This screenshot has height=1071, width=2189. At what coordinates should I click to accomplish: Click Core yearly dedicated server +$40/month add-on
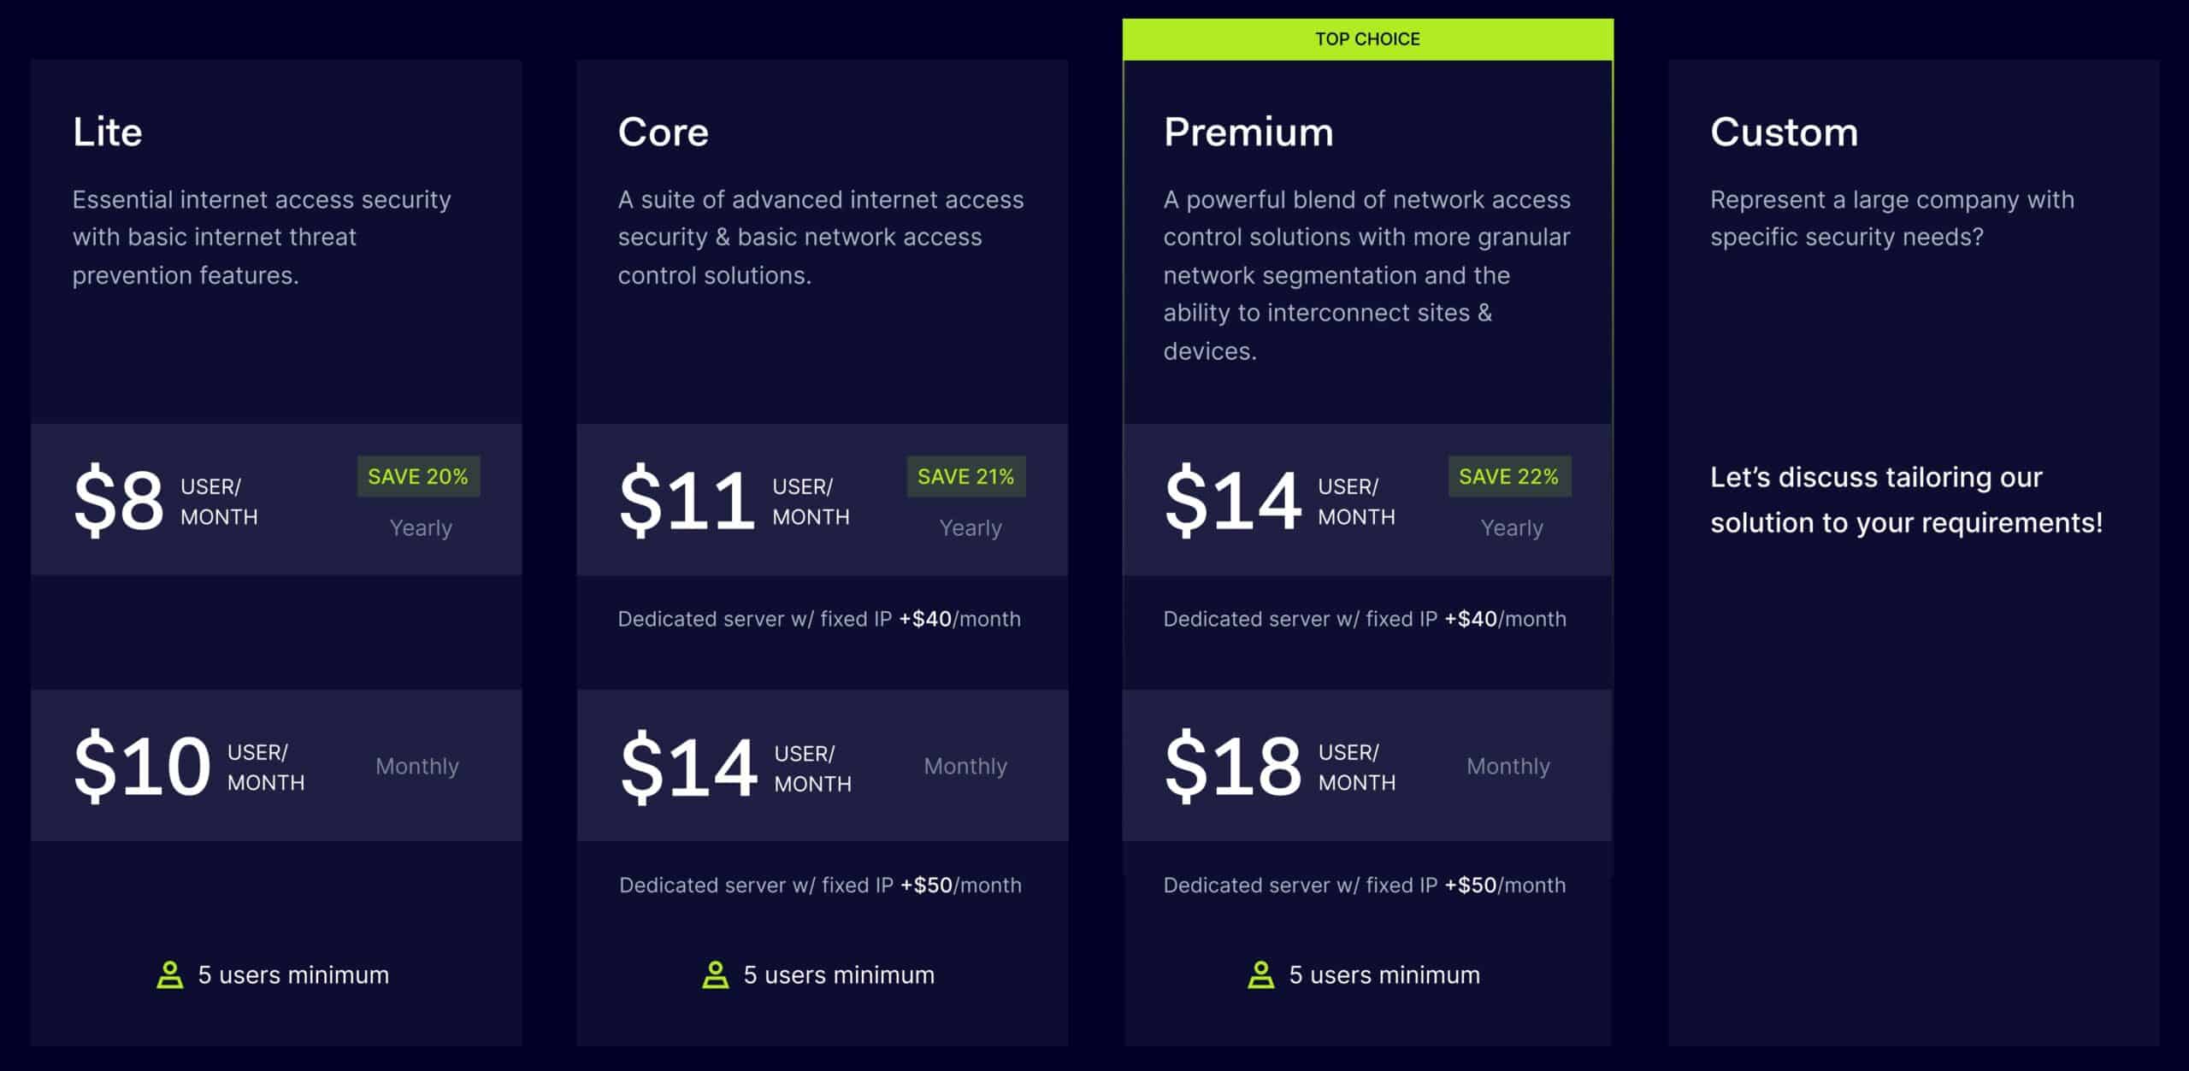coord(819,619)
